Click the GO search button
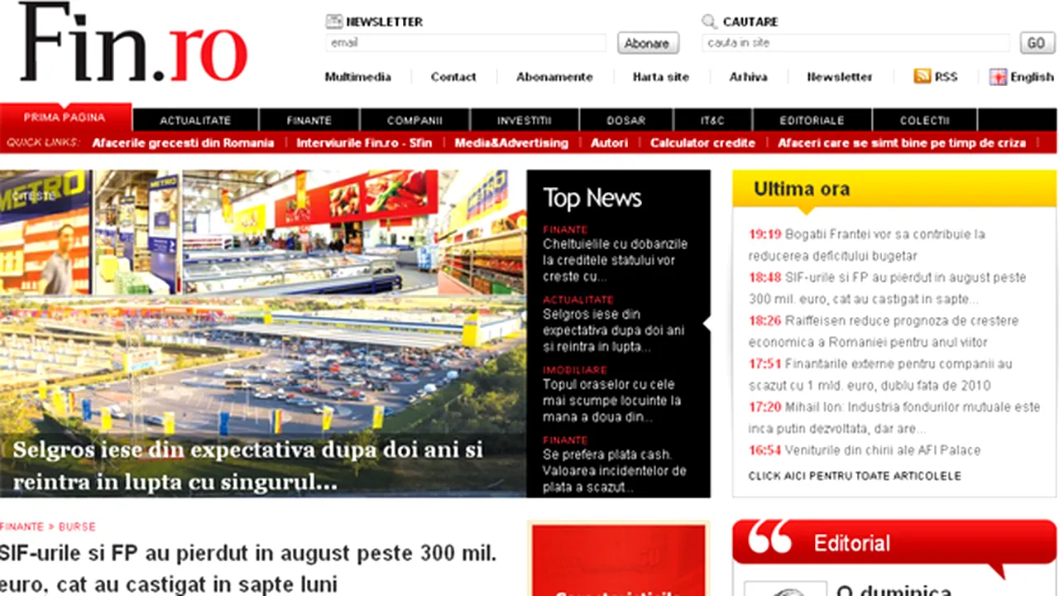Viewport: 1059px width, 596px height. coord(1036,43)
